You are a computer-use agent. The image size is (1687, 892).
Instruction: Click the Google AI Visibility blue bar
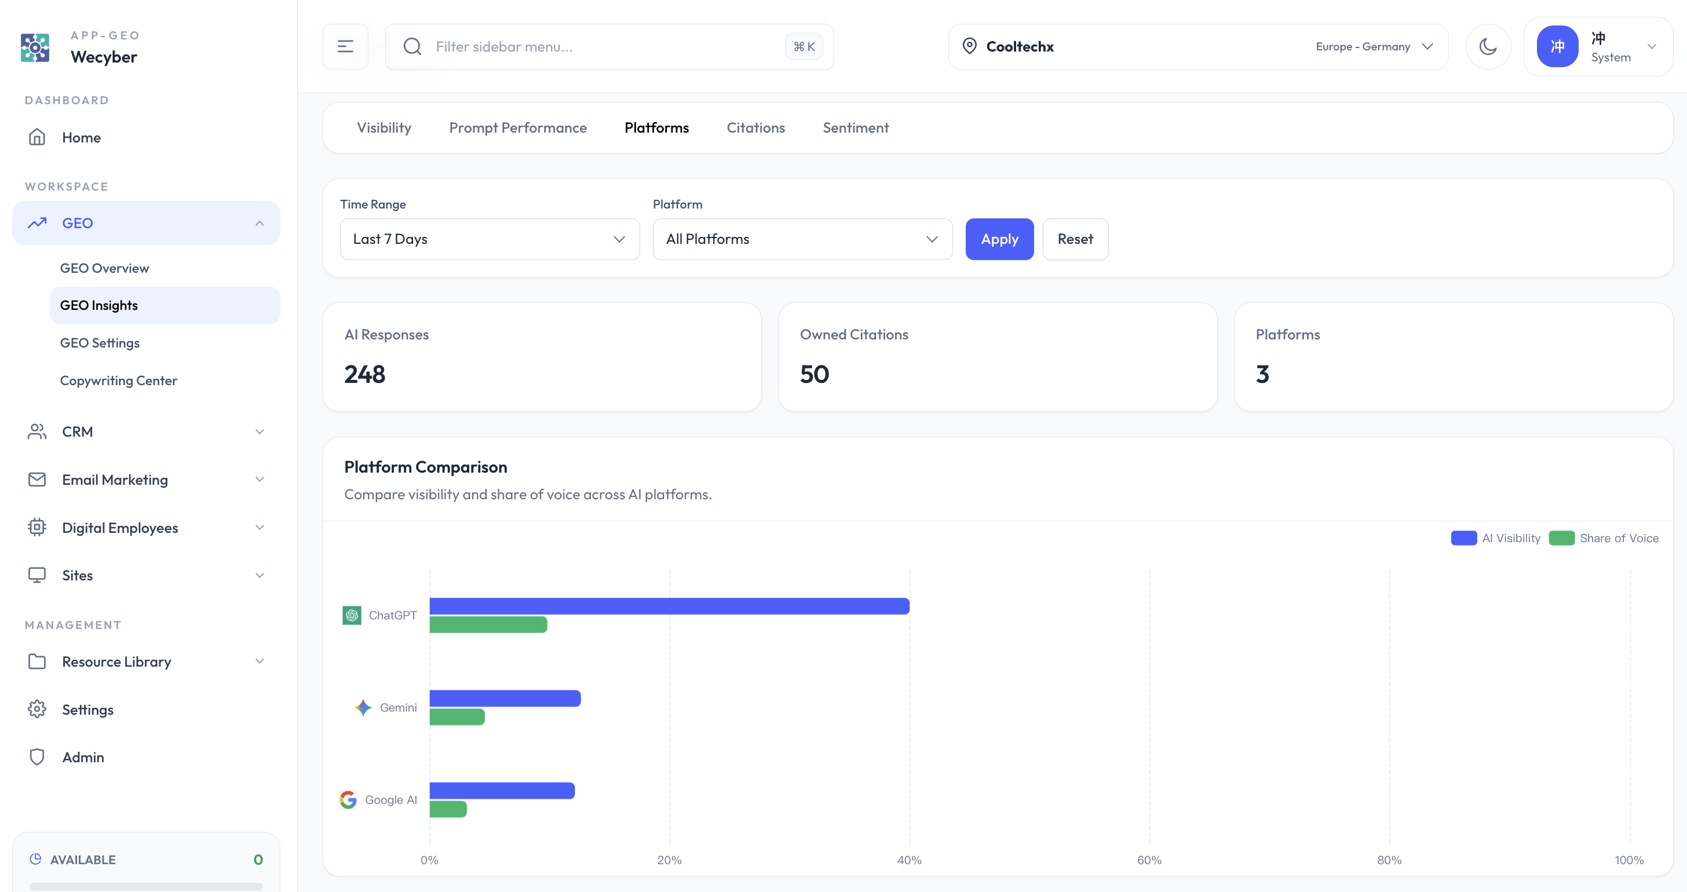click(502, 791)
